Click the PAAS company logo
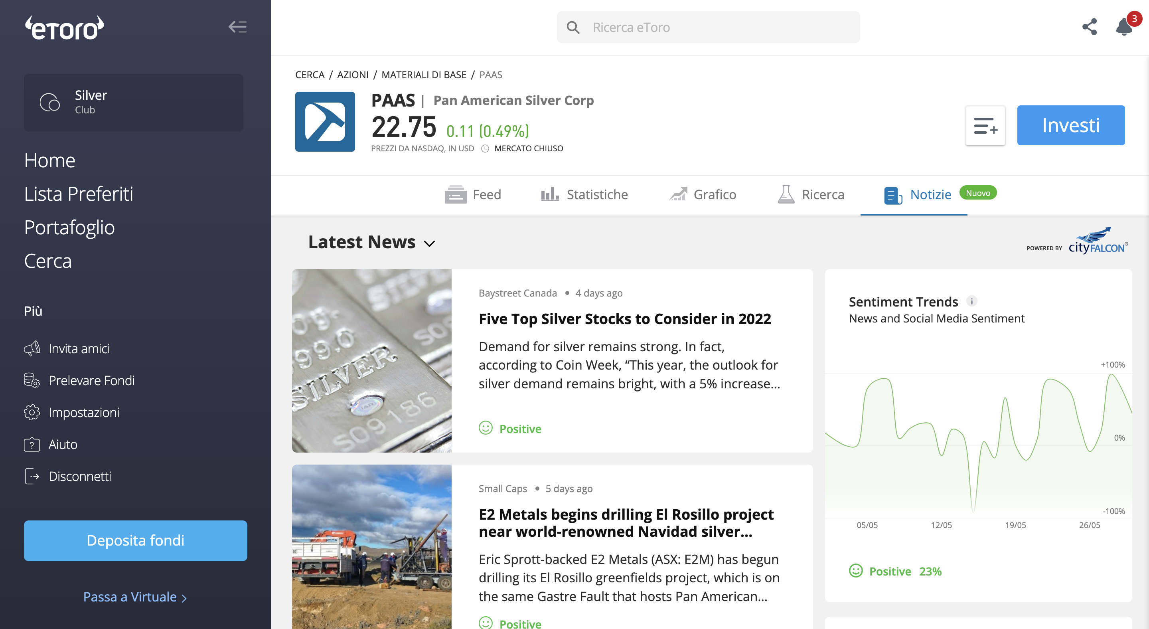This screenshot has width=1149, height=629. coord(325,121)
